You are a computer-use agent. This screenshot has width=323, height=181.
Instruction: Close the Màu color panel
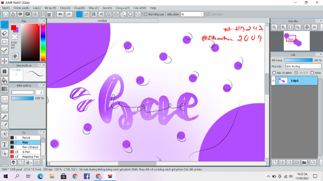pyautogui.click(x=44, y=21)
